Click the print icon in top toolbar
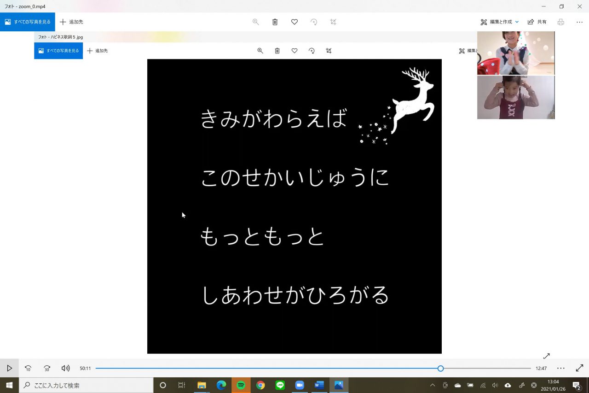The image size is (589, 393). tap(560, 22)
